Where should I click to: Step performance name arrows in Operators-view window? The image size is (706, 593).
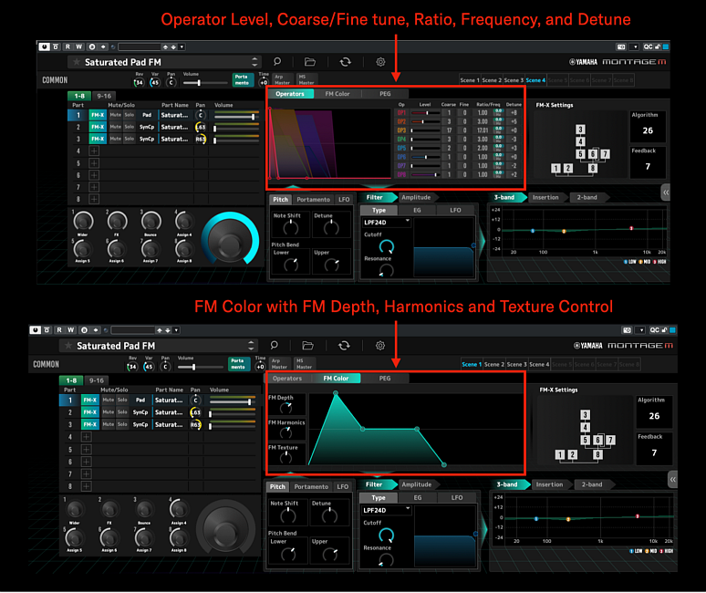(x=254, y=62)
